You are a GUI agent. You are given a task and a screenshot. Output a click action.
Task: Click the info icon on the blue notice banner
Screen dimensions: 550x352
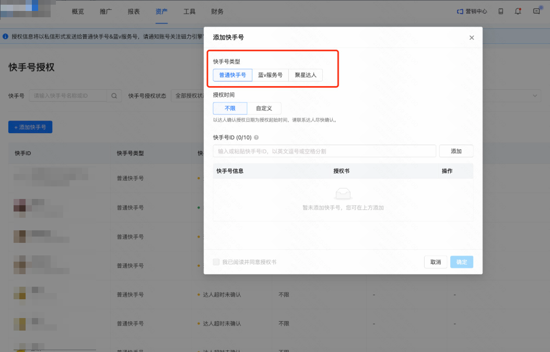[x=5, y=36]
